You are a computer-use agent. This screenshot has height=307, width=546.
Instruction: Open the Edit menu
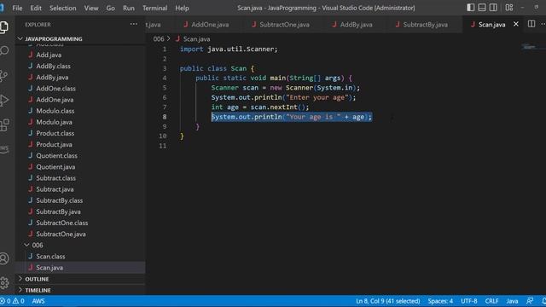pos(36,8)
